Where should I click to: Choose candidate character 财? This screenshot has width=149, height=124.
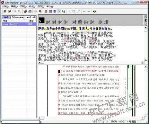click(x=92, y=22)
